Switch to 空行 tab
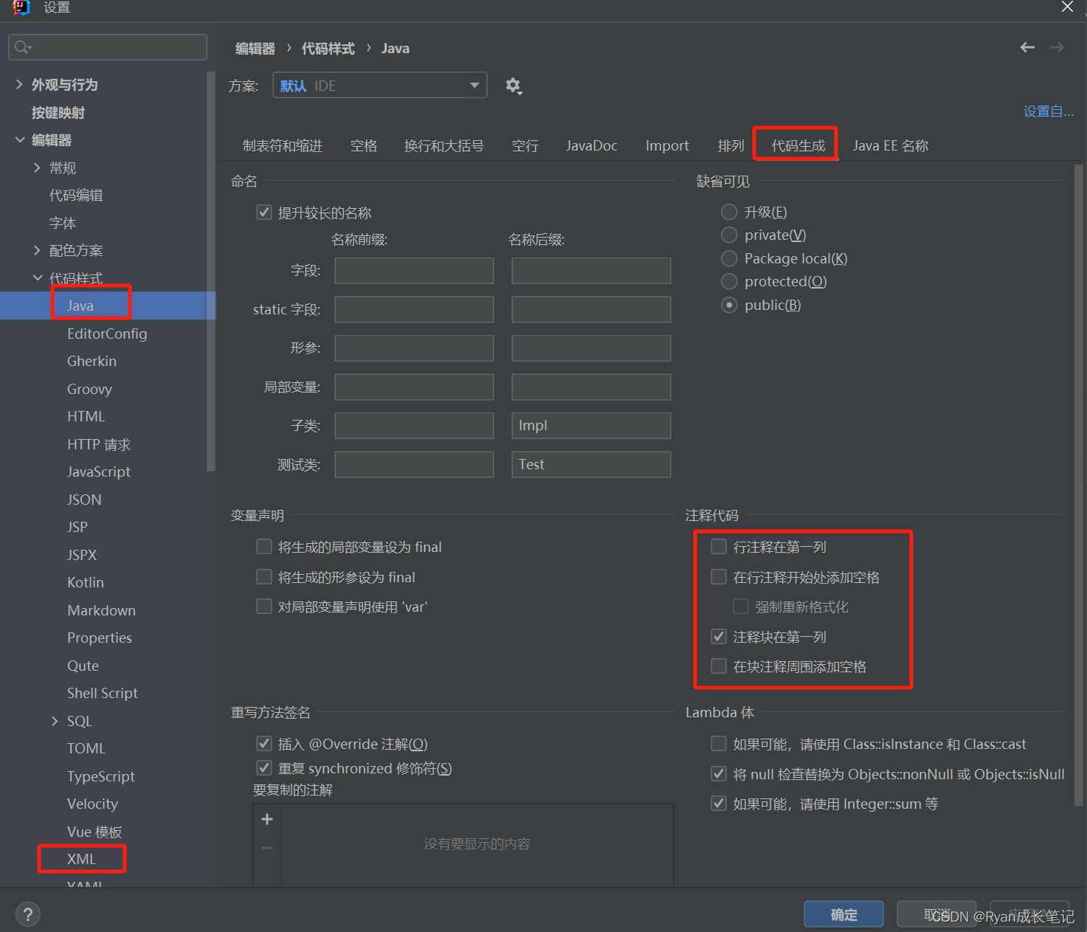This screenshot has width=1087, height=932. (525, 146)
